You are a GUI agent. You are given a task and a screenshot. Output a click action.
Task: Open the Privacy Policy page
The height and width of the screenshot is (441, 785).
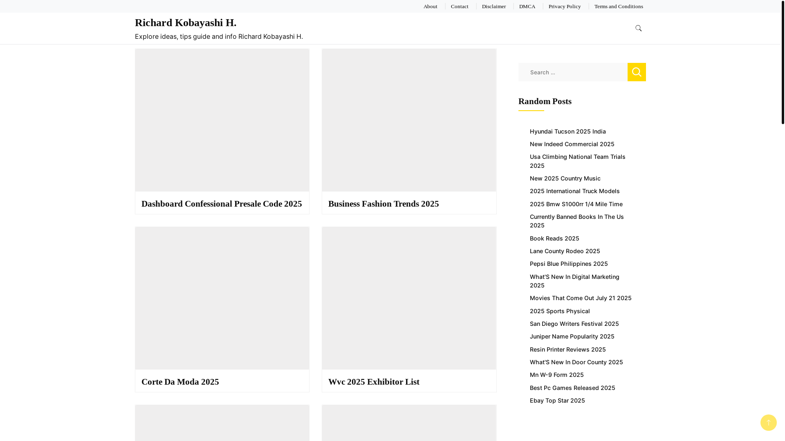tap(564, 7)
